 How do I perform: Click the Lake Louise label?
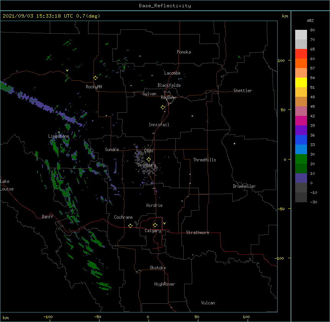(7, 185)
